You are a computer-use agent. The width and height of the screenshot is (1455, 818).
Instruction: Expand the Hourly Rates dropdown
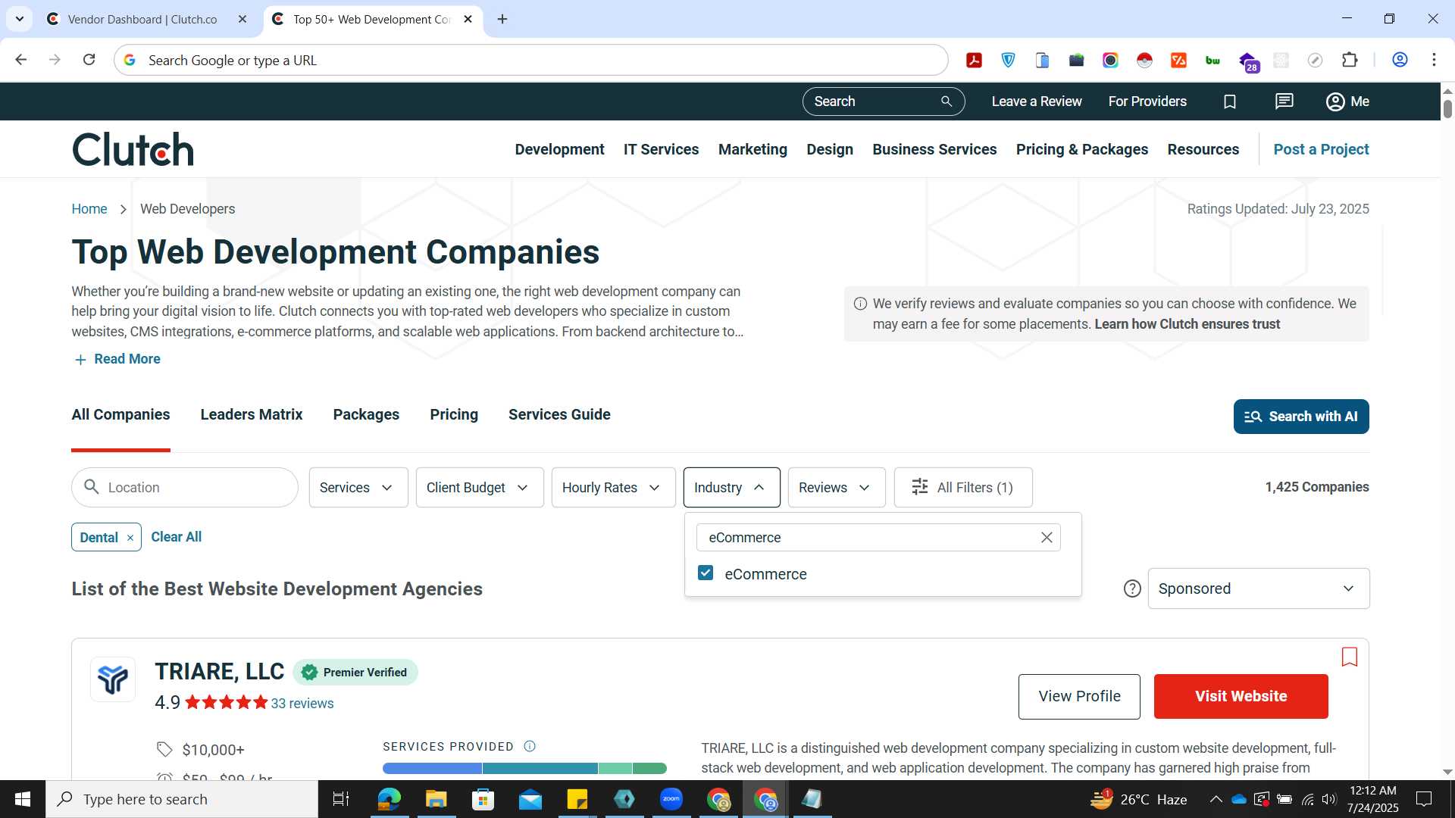coord(613,488)
